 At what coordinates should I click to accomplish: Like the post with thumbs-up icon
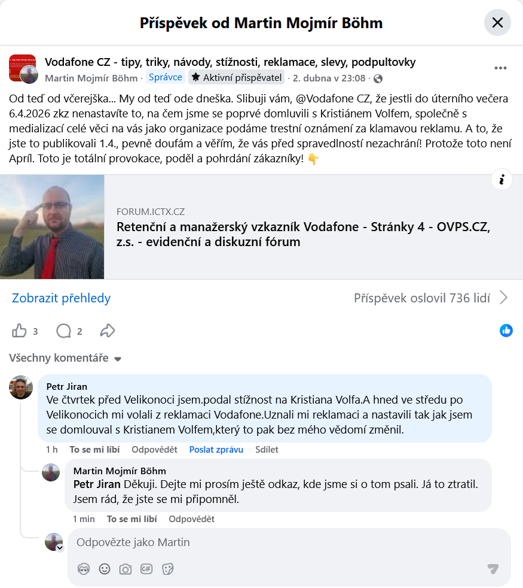[19, 331]
